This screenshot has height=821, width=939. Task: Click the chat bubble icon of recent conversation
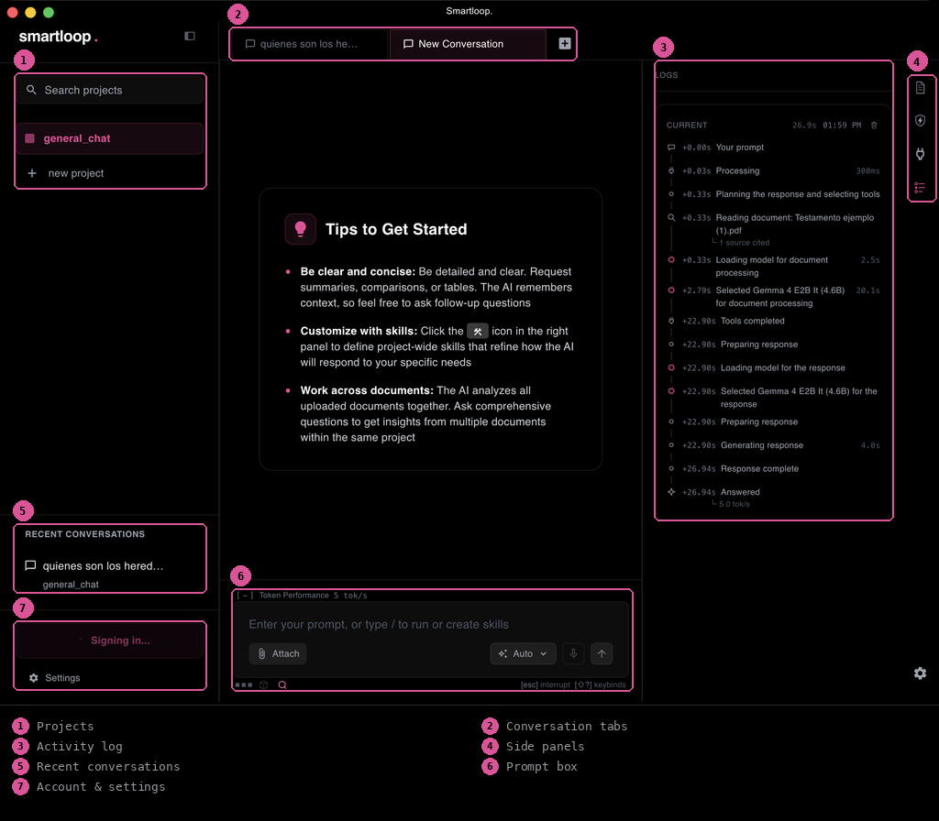(x=30, y=565)
